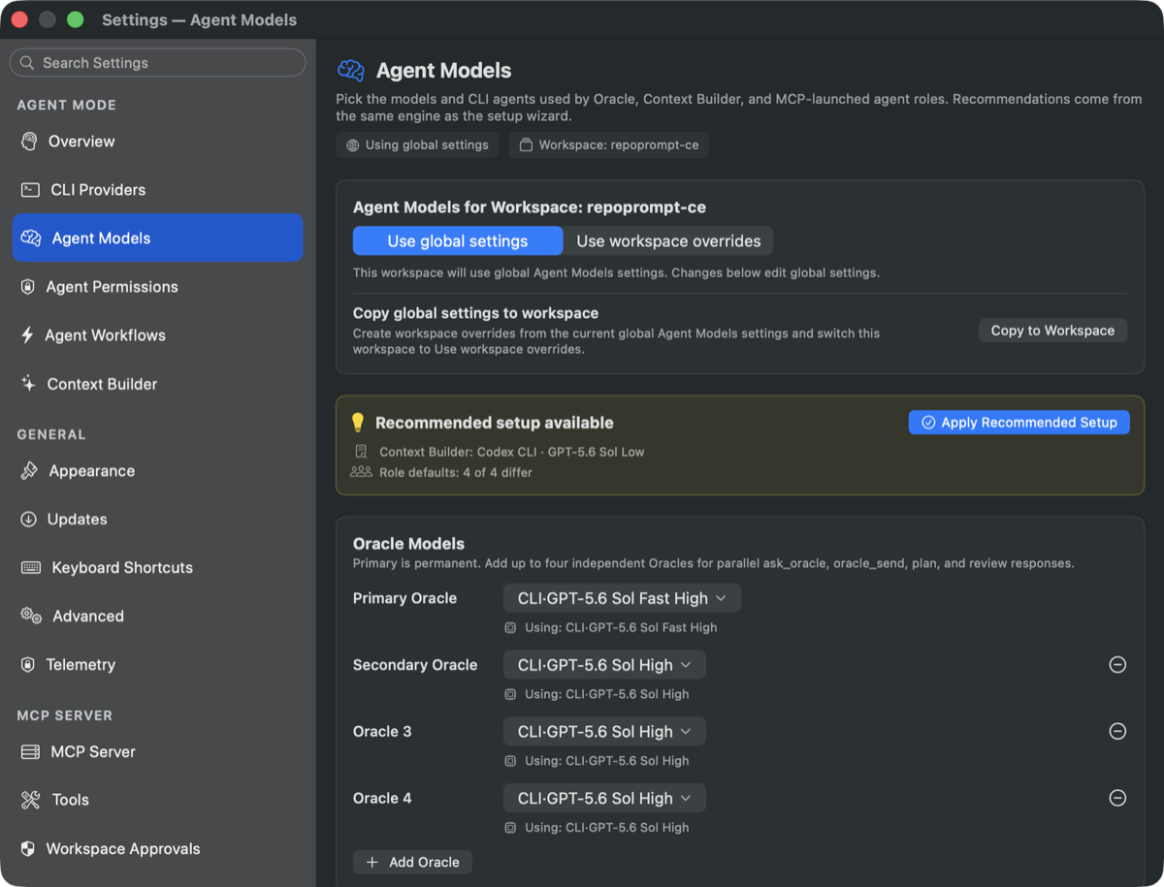Click Add Oracle button
1164x887 pixels.
point(412,863)
